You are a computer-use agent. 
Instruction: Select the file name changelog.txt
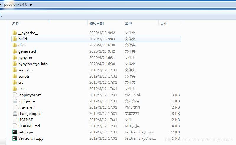pyautogui.click(x=30, y=114)
